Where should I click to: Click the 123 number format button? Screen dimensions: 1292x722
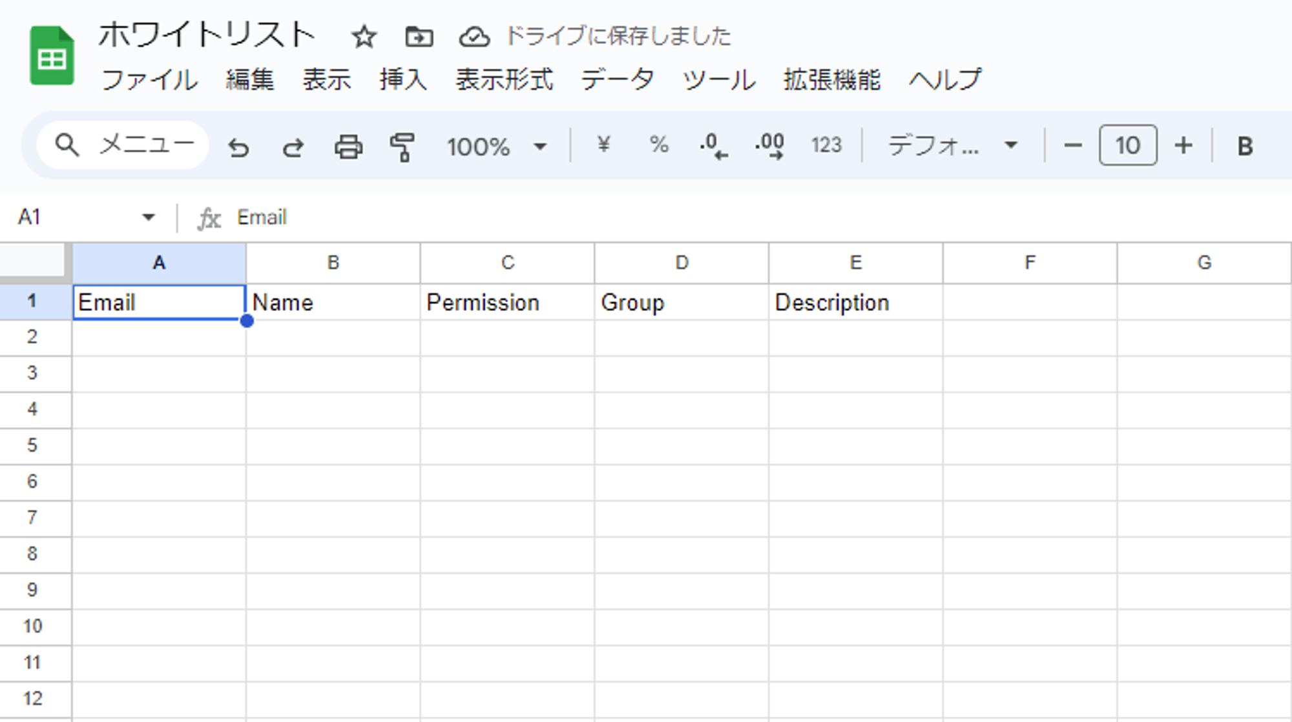(826, 145)
